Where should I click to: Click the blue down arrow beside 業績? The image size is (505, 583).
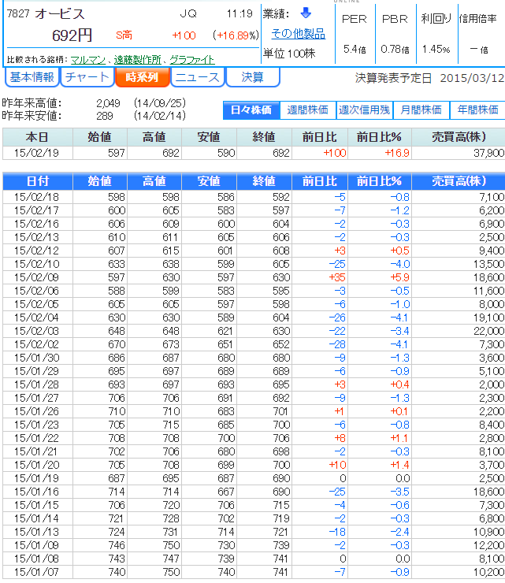tap(306, 13)
